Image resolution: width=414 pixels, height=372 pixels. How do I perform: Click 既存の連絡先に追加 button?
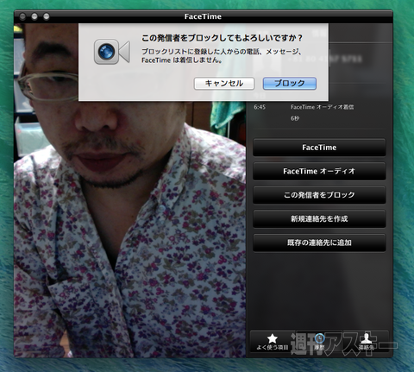coord(319,243)
